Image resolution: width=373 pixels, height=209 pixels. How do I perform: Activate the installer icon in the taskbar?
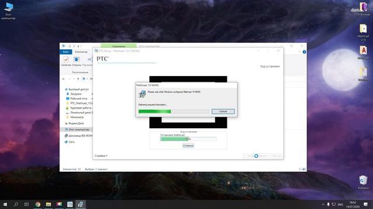(80, 204)
